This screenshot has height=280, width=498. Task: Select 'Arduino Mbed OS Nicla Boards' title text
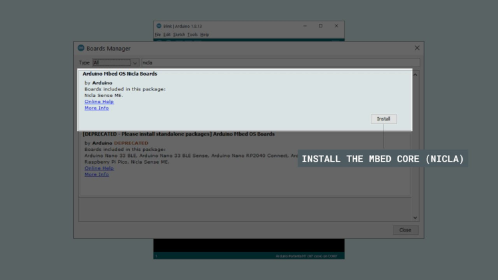(120, 74)
